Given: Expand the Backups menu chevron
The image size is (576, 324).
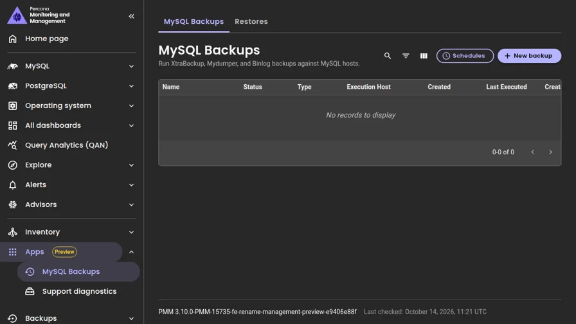Looking at the screenshot, I should coord(131,318).
